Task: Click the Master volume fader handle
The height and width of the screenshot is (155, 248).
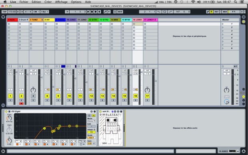Action: (235, 74)
